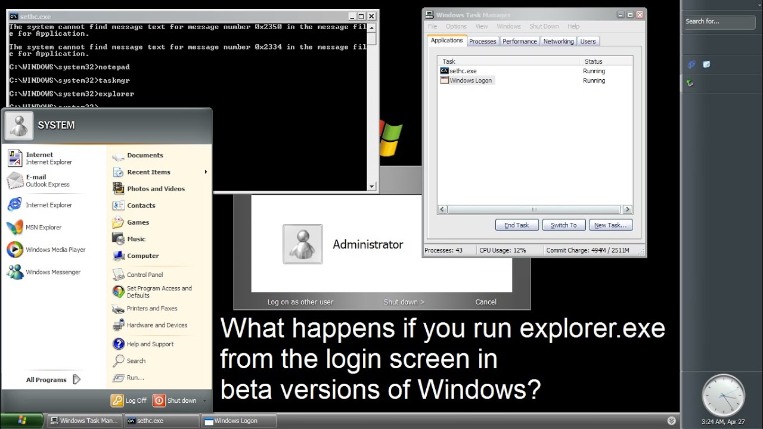Screen dimensions: 763x429
Task: Click Task Manager horizontal scrollbar
Action: (535, 210)
